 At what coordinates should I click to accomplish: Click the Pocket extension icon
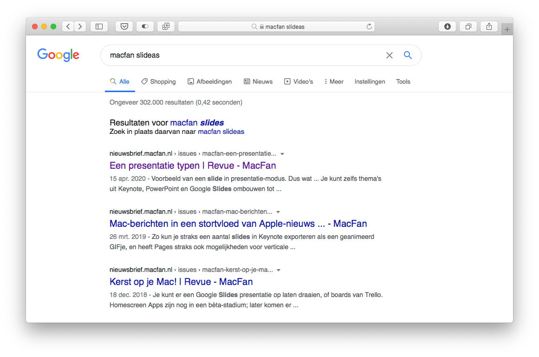tap(124, 26)
